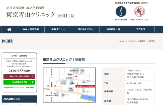Click the home icon in navigation bar
The height and width of the screenshot is (105, 163).
[x=9, y=29]
